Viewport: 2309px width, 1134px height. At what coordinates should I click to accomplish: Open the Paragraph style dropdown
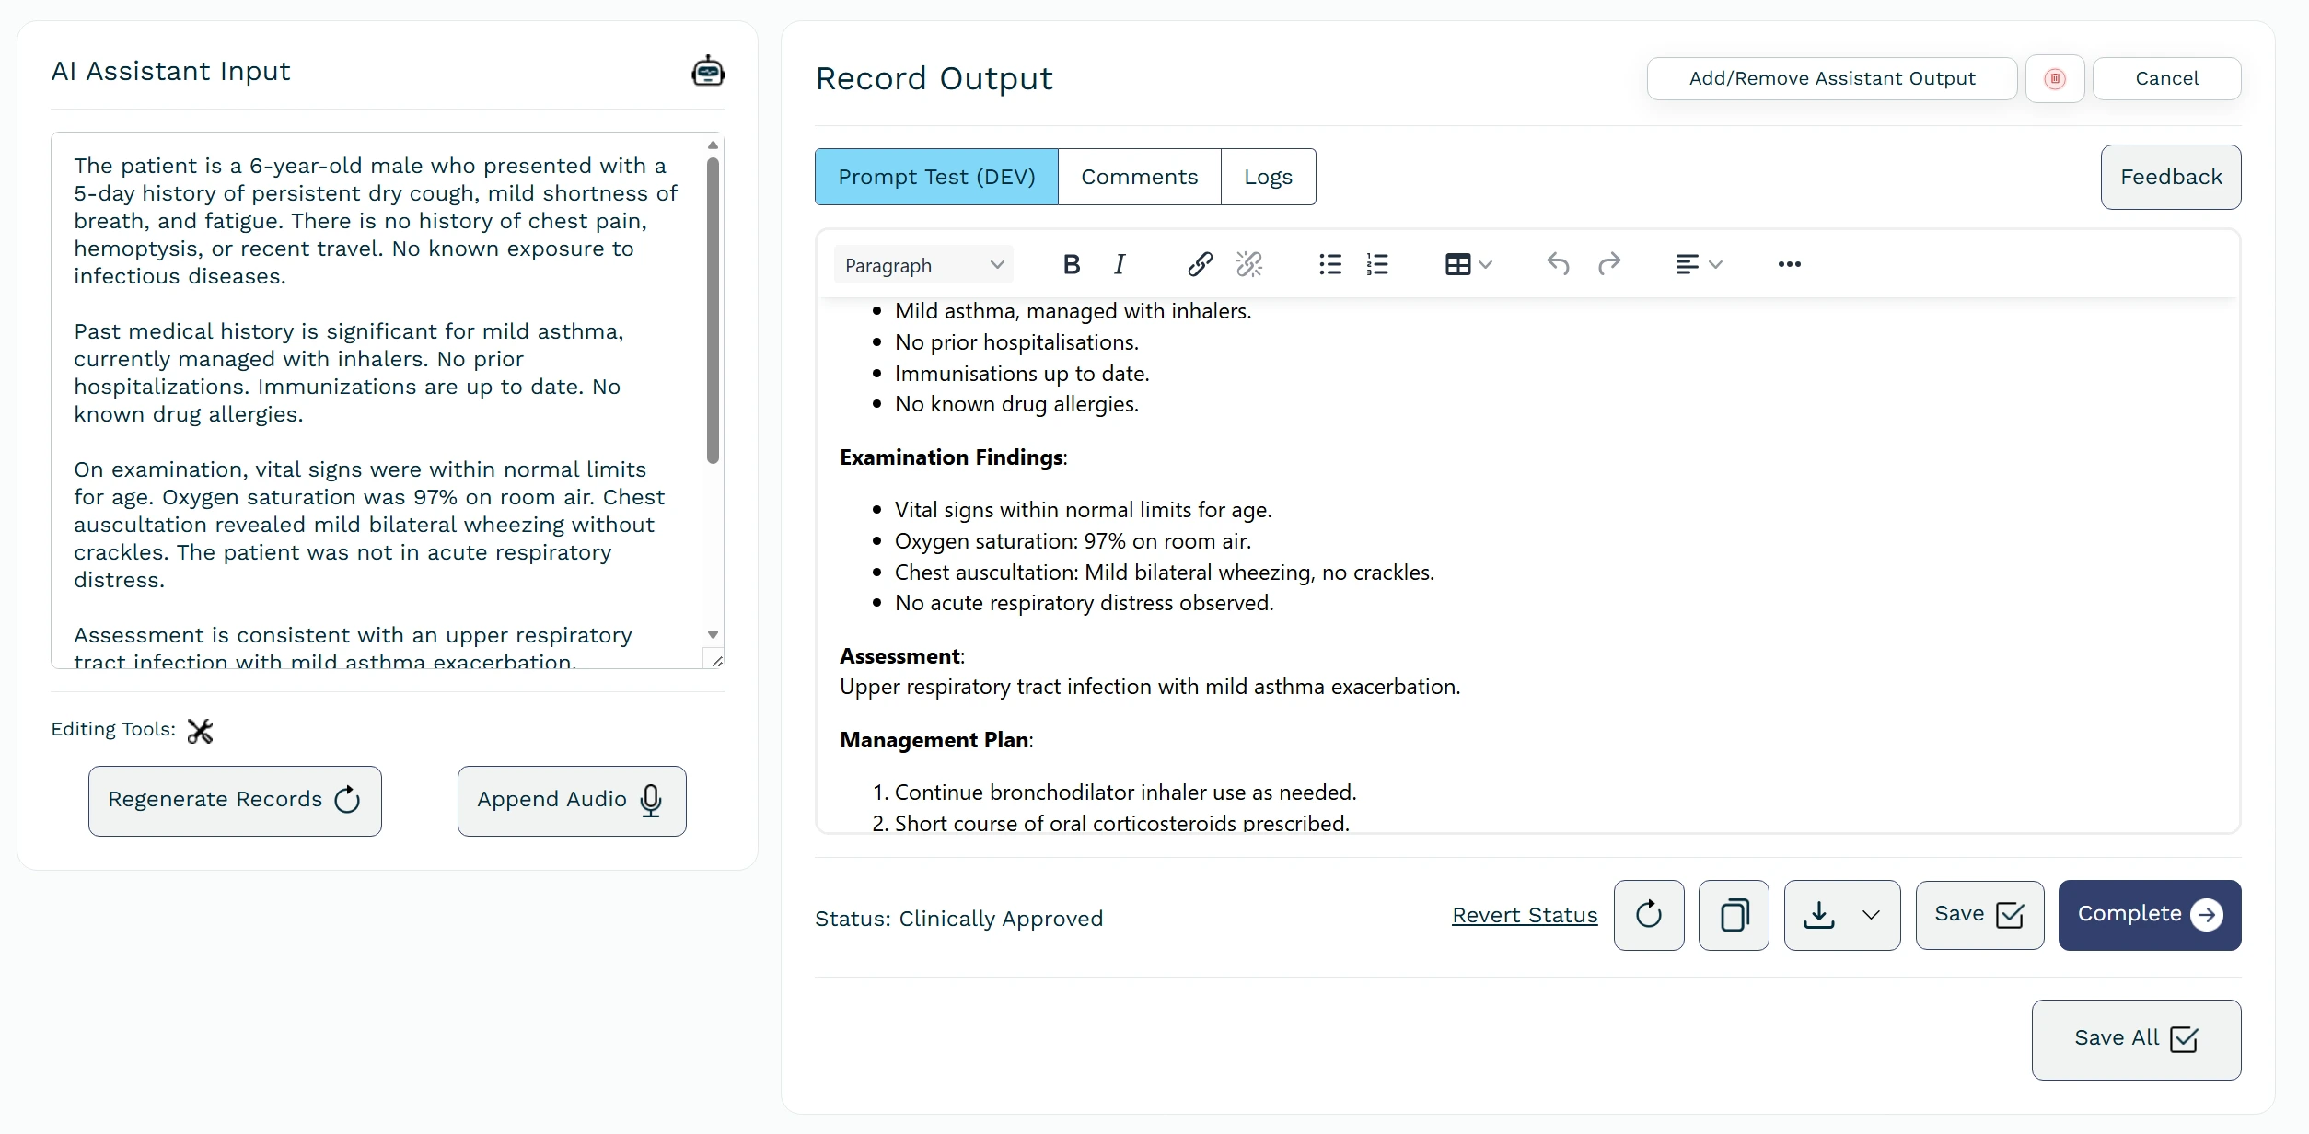[x=923, y=264]
